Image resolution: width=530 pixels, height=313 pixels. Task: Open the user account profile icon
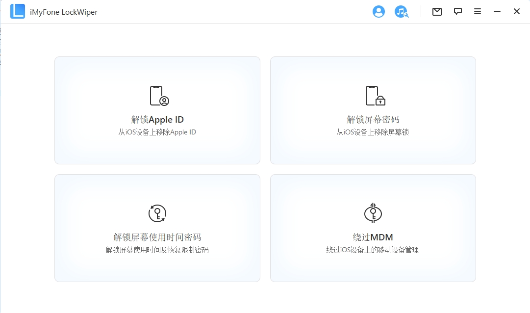(x=379, y=11)
